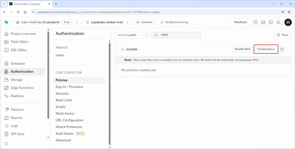Click the main sidebar vertical scrollbar
The width and height of the screenshot is (295, 149).
[48, 75]
